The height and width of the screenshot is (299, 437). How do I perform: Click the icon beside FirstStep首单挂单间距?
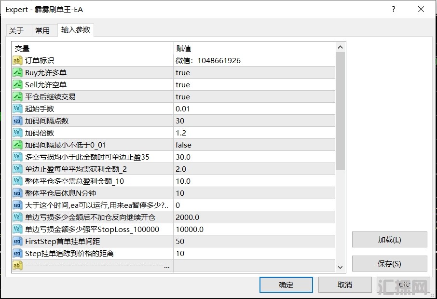[x=17, y=241]
